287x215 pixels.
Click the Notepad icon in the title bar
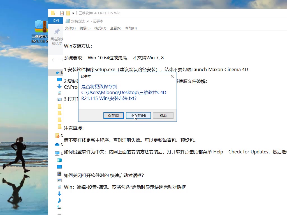tap(68, 21)
